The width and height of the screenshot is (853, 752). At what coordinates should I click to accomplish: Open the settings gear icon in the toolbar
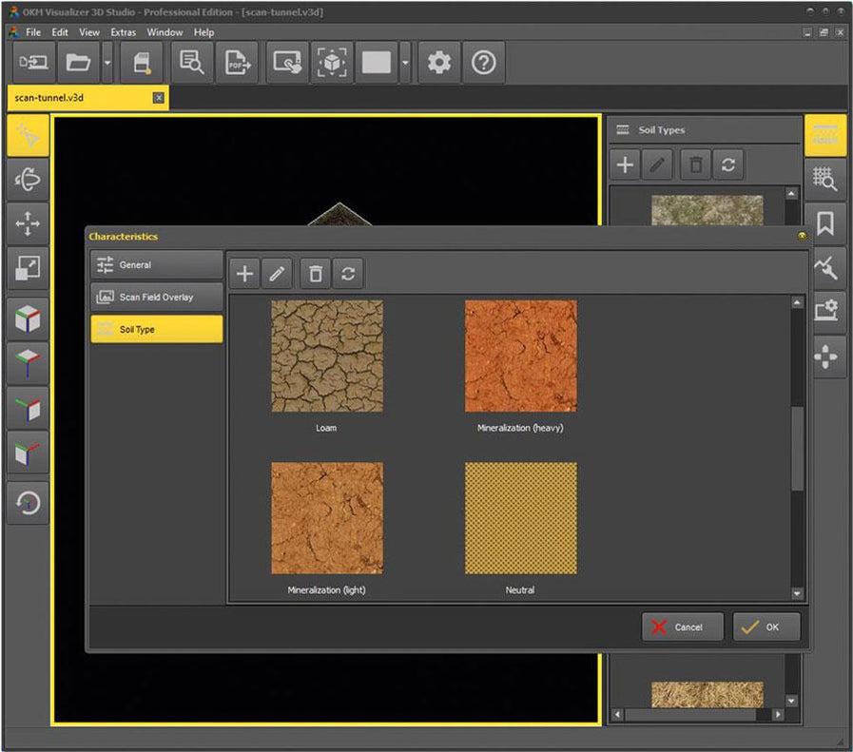tap(438, 62)
